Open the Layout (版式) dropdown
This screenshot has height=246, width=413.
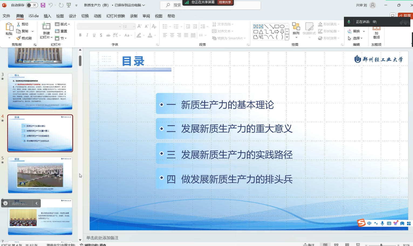pyautogui.click(x=63, y=24)
